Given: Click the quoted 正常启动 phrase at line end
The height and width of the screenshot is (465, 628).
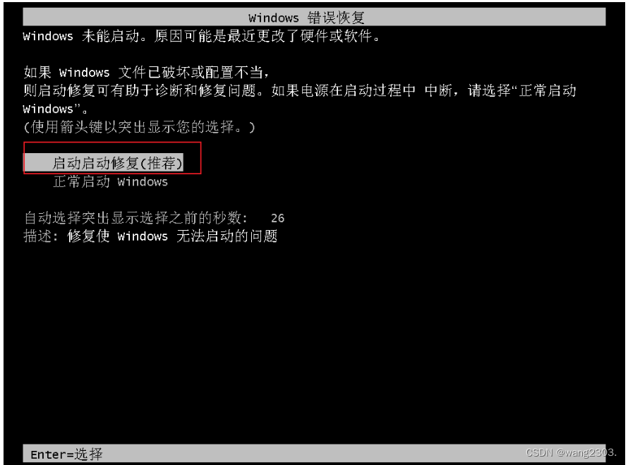Looking at the screenshot, I should click(x=548, y=90).
